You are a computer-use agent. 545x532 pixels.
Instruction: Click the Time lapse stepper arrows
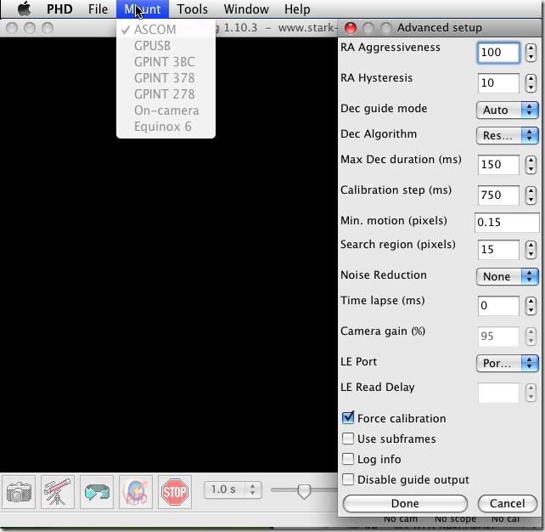pos(531,306)
